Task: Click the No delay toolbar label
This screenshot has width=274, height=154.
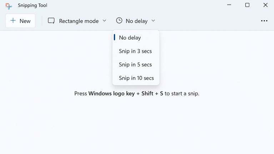Action: click(136, 21)
